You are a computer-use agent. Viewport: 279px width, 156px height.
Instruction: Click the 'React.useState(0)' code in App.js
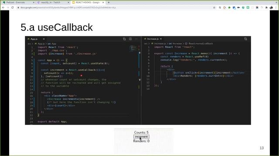(95, 63)
